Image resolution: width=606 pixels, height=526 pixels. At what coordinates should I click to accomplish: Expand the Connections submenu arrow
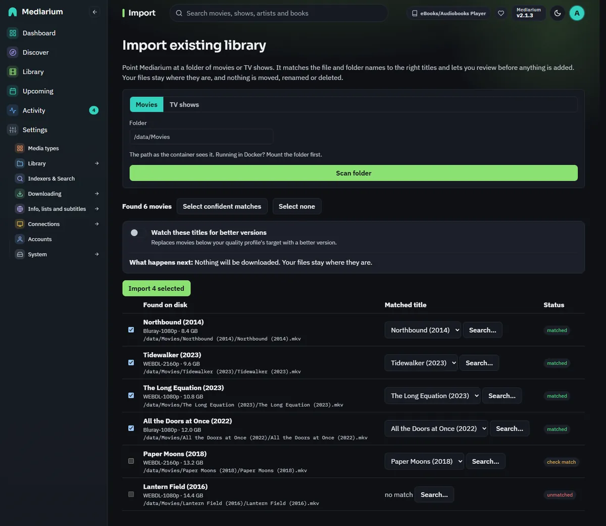coord(96,224)
